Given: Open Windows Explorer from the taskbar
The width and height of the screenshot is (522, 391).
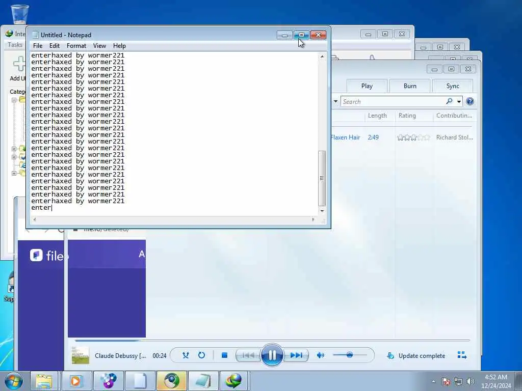Looking at the screenshot, I should (44, 381).
